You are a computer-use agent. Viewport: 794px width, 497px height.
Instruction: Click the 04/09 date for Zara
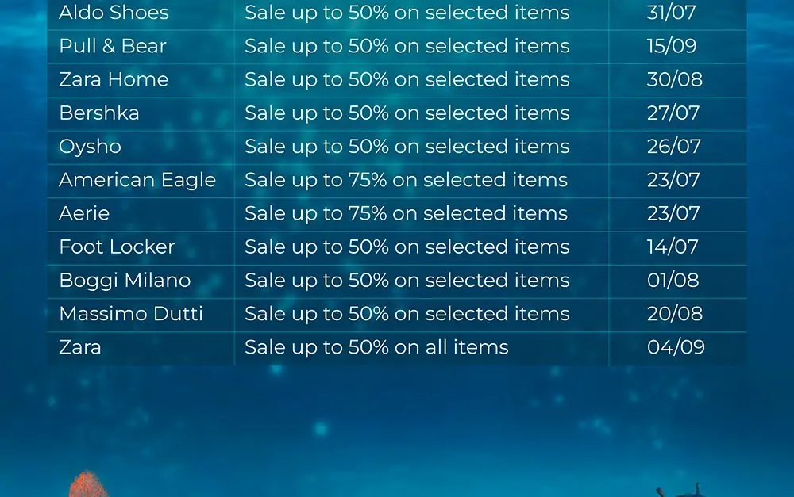pyautogui.click(x=676, y=347)
